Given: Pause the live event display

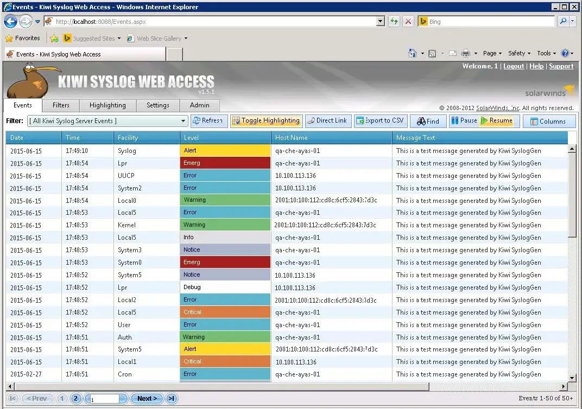Looking at the screenshot, I should click(x=464, y=121).
